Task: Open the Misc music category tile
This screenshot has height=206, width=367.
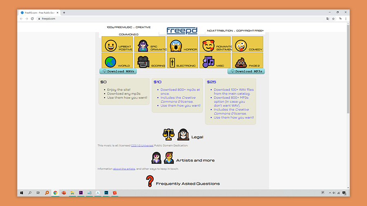Action: click(215, 60)
